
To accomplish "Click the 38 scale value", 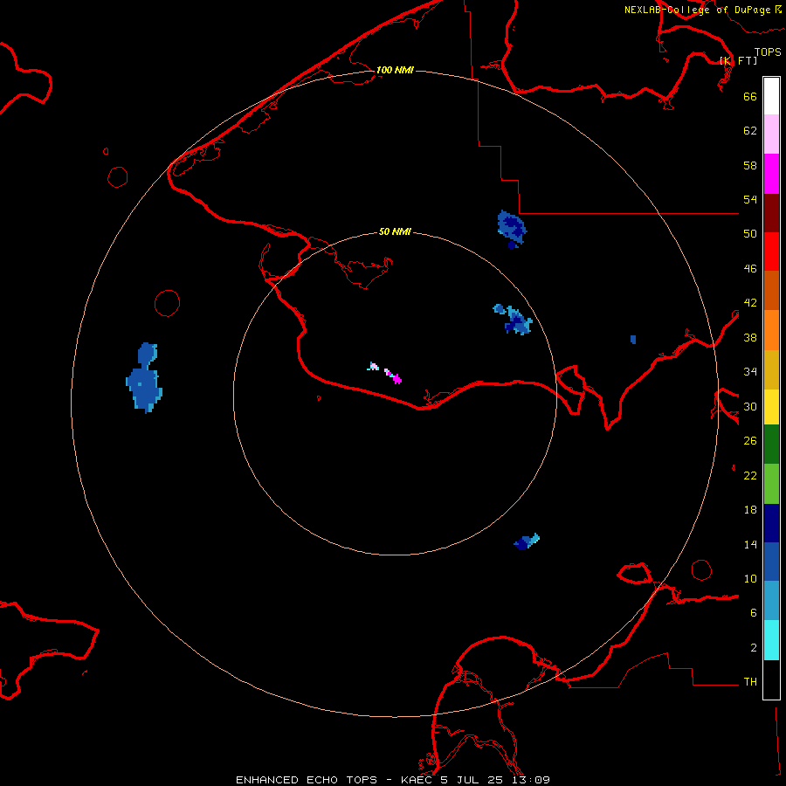I will click(x=750, y=337).
